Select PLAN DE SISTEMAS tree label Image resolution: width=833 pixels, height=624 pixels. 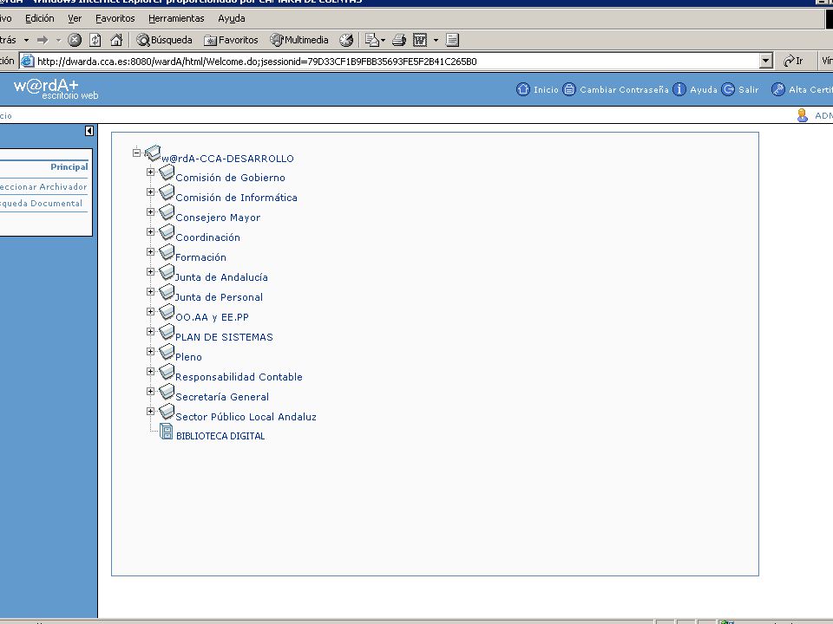[x=224, y=337]
